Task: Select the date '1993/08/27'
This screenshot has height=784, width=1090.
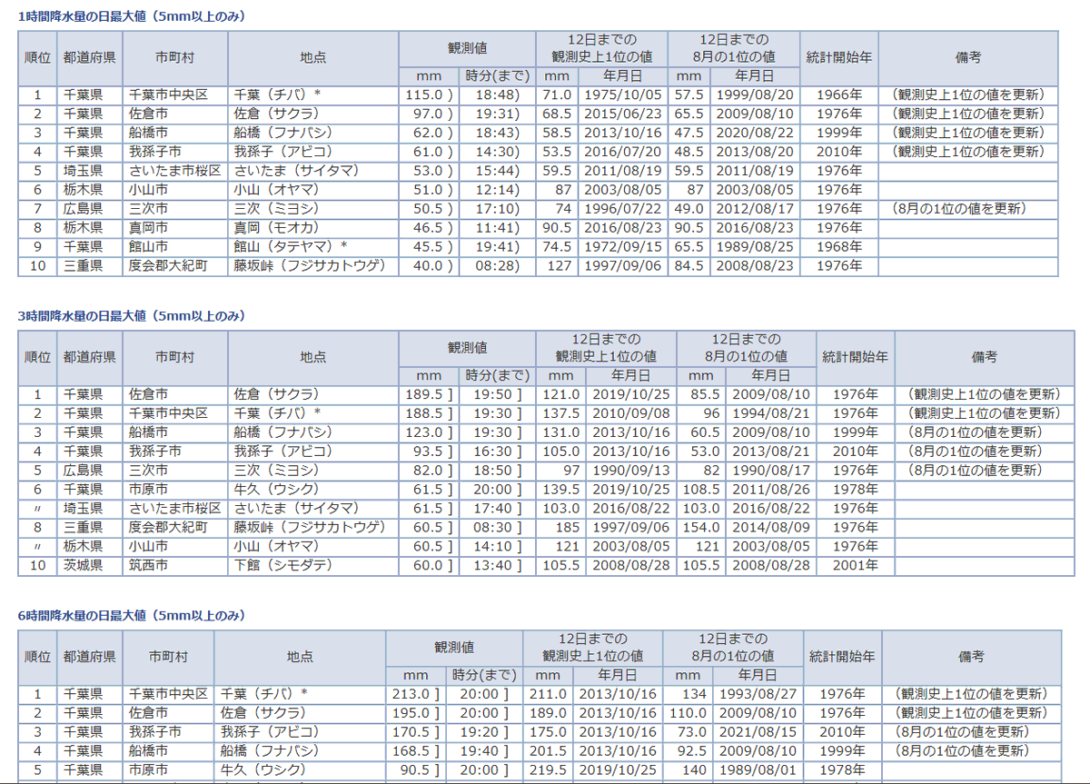Action: click(x=757, y=694)
